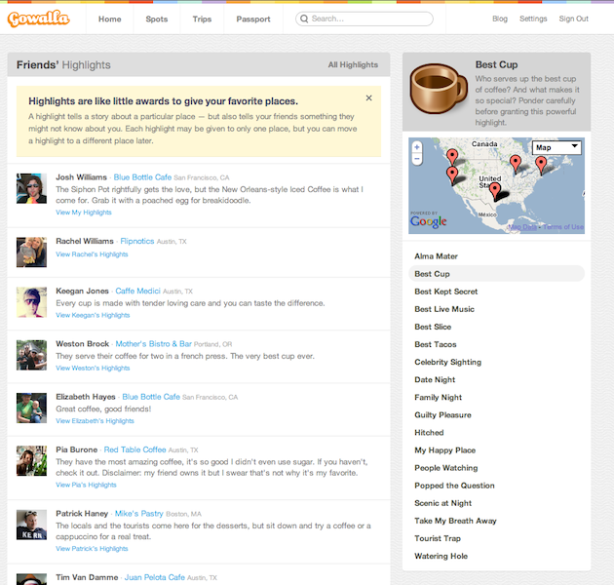Click the search magnifier icon
The image size is (614, 585).
(304, 19)
